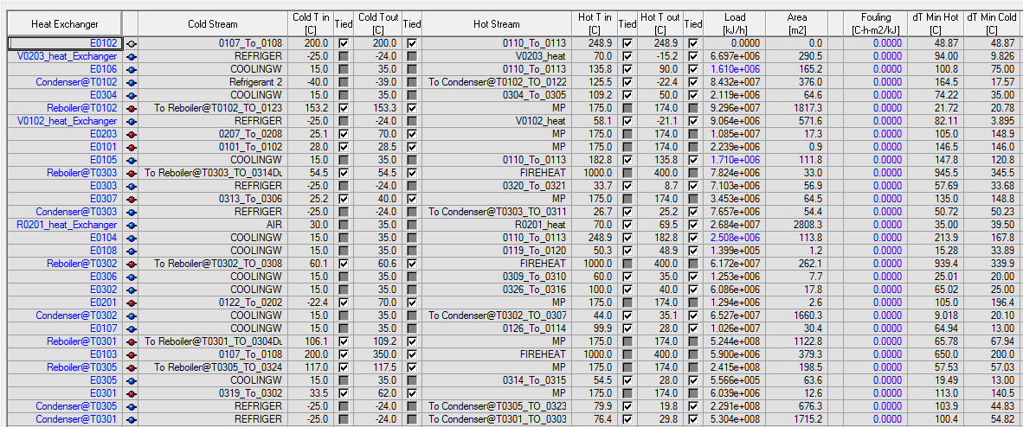Click the Fouling column header
1023x427 pixels.
coord(876,24)
